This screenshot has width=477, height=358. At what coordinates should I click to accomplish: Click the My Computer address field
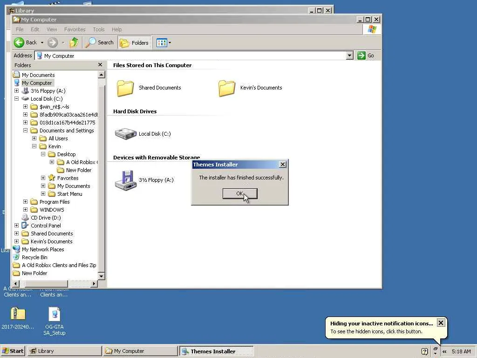tap(191, 56)
